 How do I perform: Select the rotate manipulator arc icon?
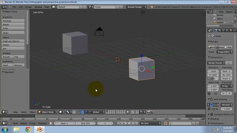tap(86, 112)
